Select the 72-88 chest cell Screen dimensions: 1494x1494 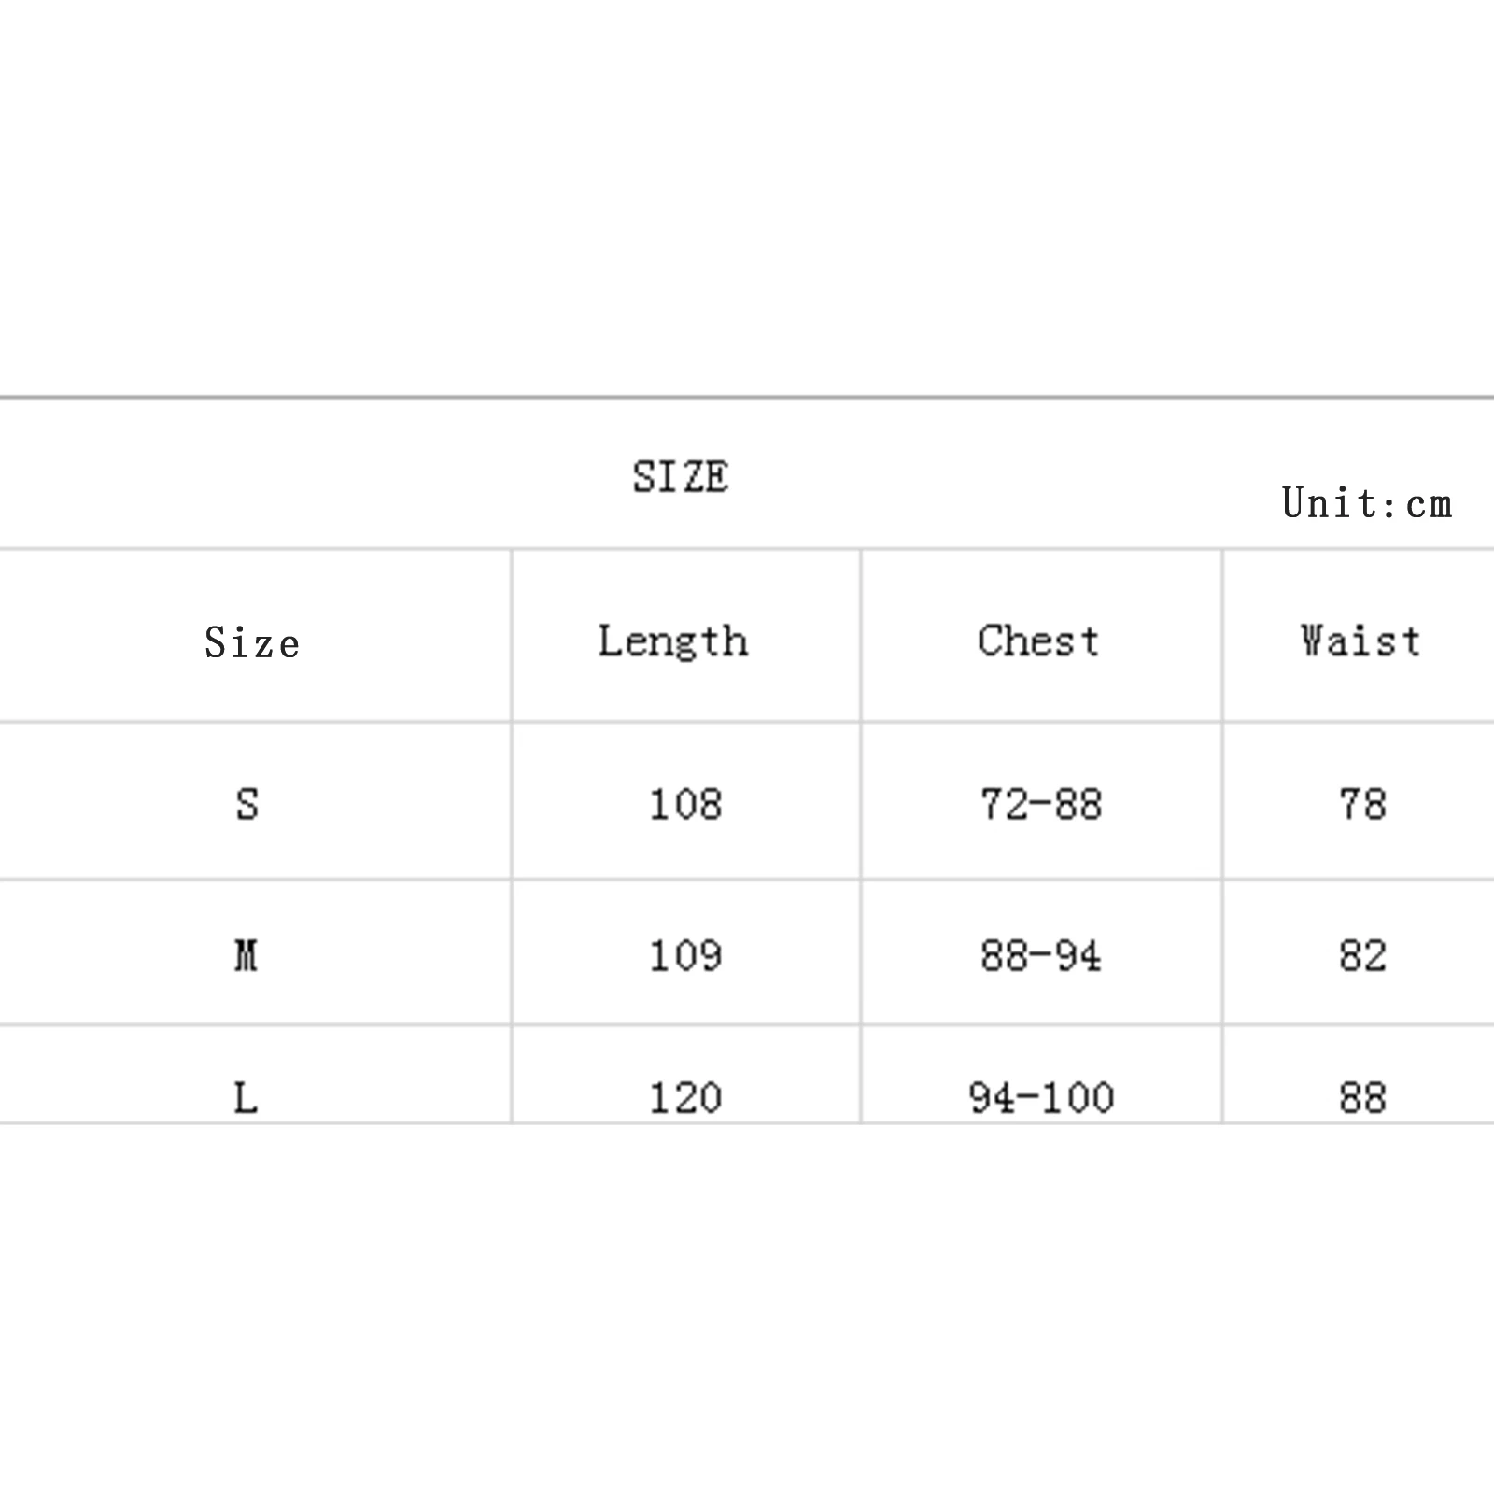[1041, 804]
